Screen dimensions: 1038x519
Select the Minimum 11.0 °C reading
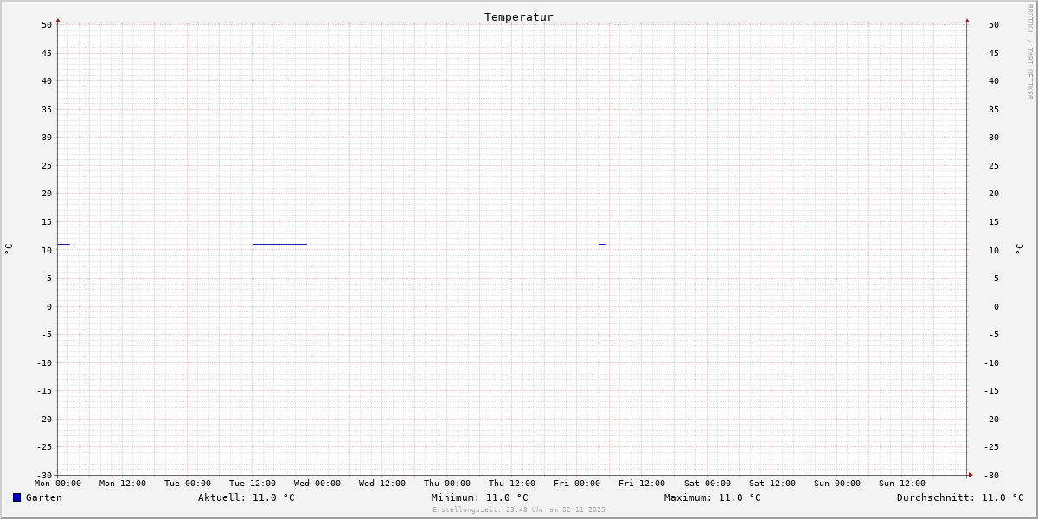point(479,497)
